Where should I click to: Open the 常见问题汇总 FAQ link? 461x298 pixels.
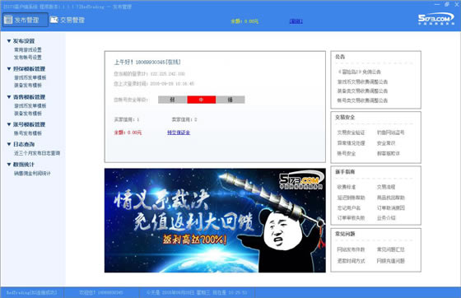tap(391, 249)
